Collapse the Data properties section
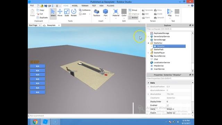 tap(148, 83)
